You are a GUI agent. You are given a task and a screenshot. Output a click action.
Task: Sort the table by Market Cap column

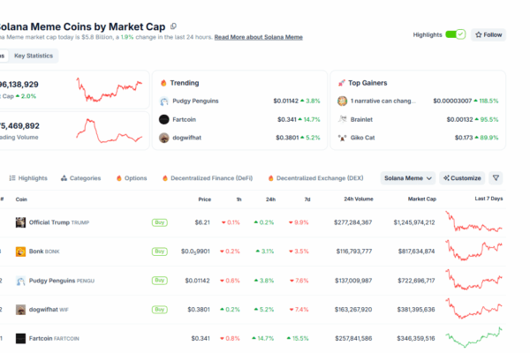point(420,199)
